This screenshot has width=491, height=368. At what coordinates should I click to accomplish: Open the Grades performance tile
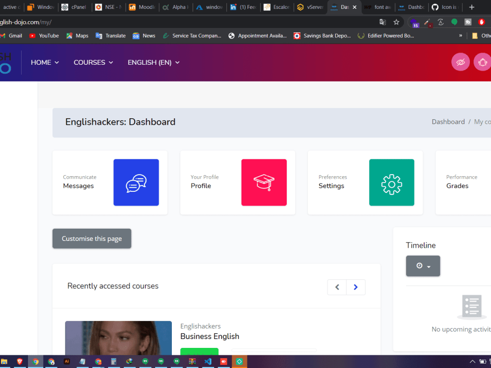coord(463,183)
